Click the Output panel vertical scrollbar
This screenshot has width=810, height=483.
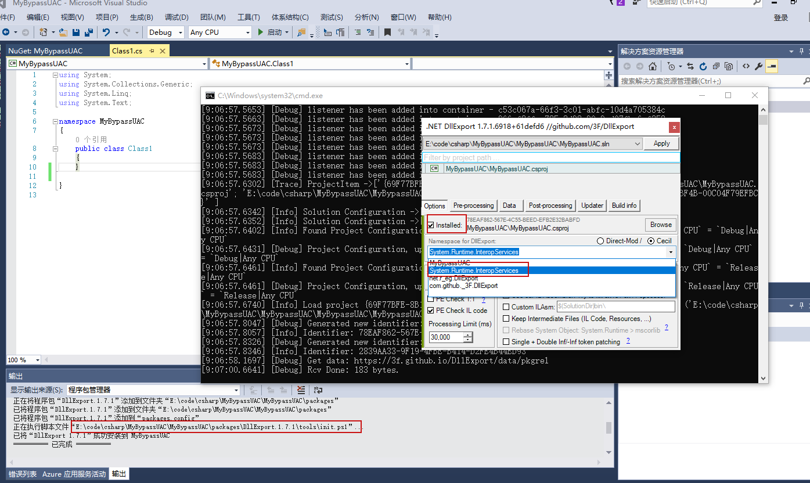click(x=609, y=428)
